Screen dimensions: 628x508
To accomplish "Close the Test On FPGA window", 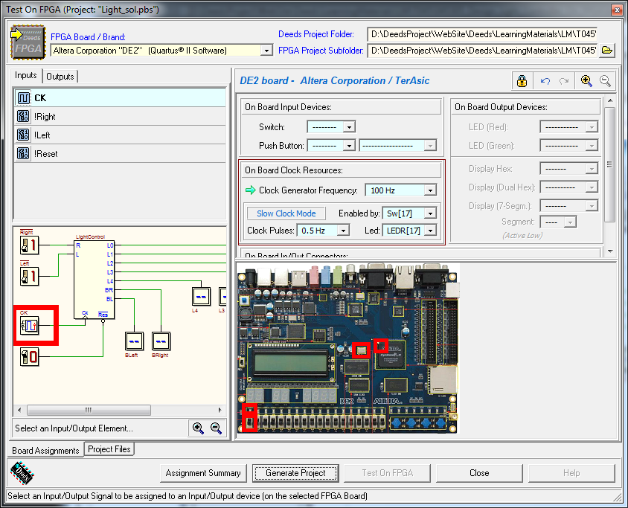I will click(x=617, y=10).
